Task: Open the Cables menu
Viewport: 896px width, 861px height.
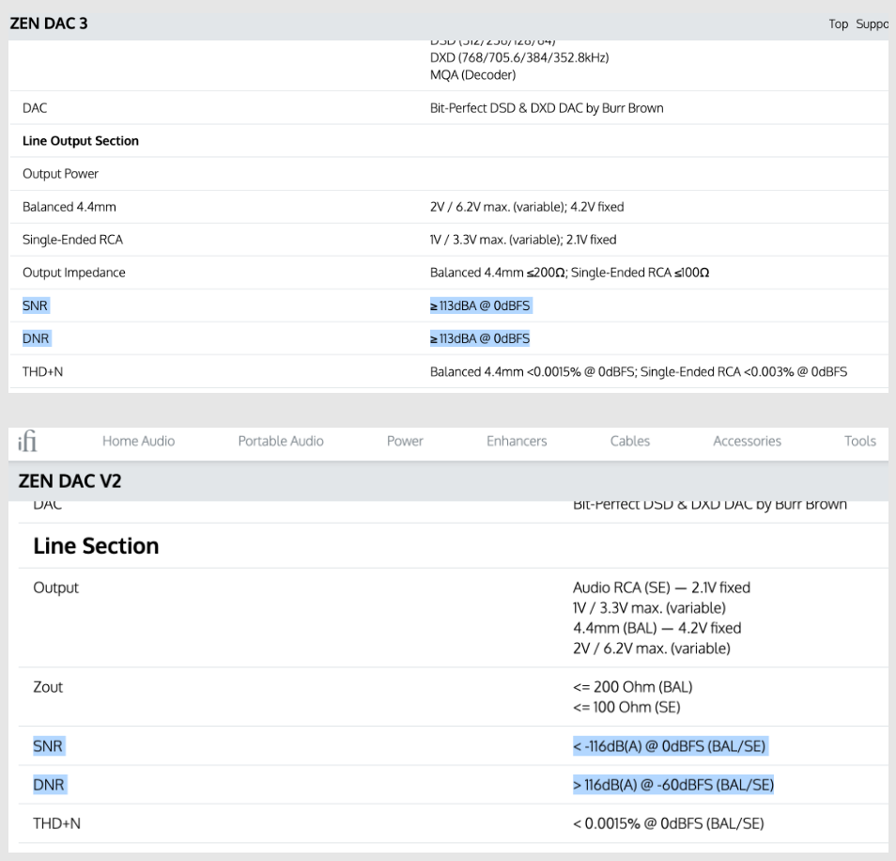Action: [x=629, y=441]
